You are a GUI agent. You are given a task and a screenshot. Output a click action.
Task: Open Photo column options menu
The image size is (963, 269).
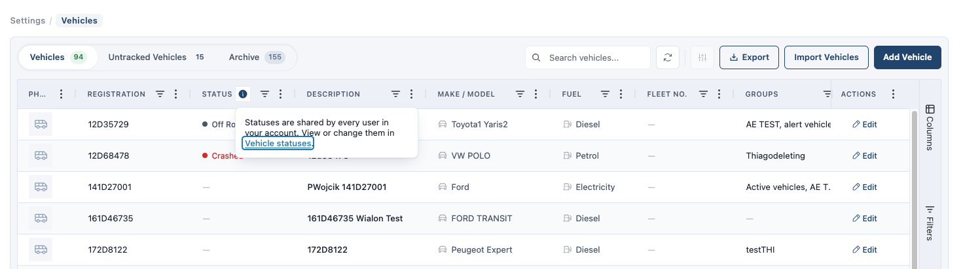coord(61,94)
